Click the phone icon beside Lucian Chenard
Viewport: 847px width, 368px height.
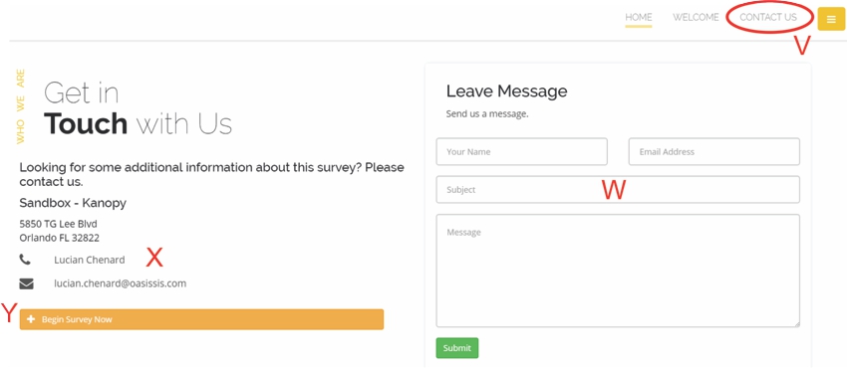click(25, 260)
